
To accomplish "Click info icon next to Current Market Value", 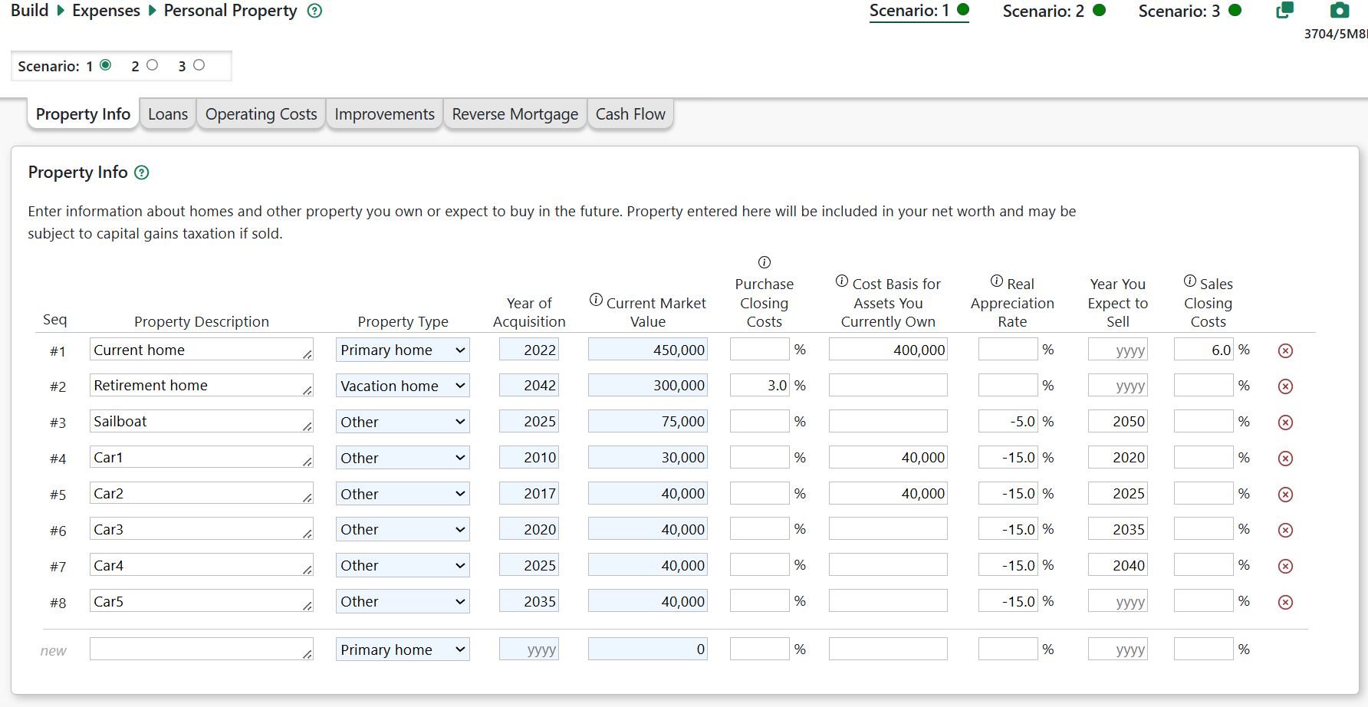I will 596,300.
